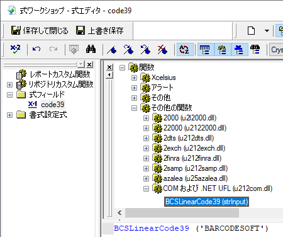283x237 pixels.
Task: Expand the Xcelsius function group
Action: point(134,78)
